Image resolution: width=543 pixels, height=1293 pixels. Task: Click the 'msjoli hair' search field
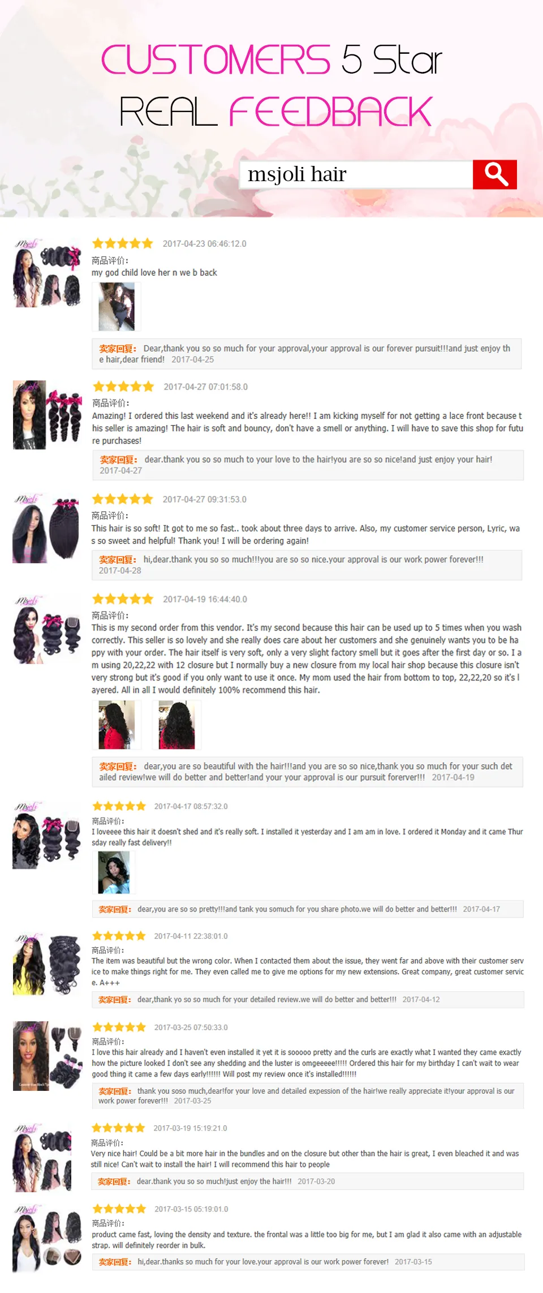point(356,174)
